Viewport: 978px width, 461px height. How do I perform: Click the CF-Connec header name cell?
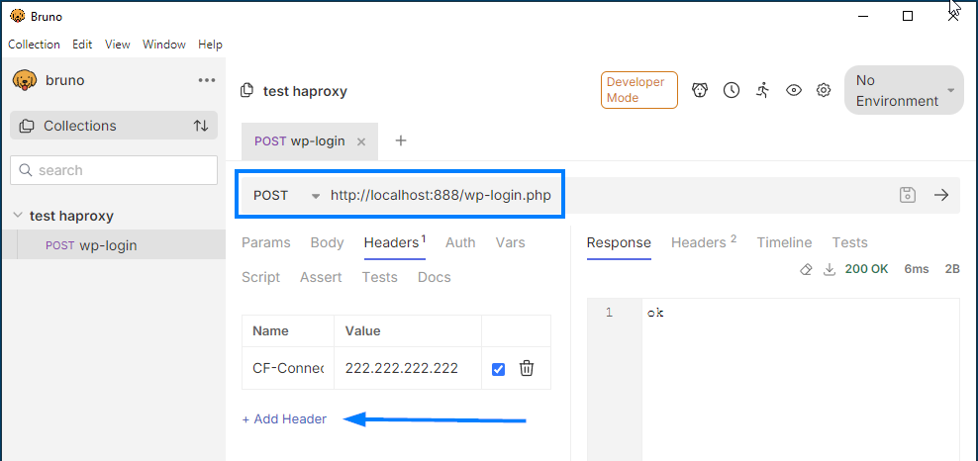tap(288, 368)
